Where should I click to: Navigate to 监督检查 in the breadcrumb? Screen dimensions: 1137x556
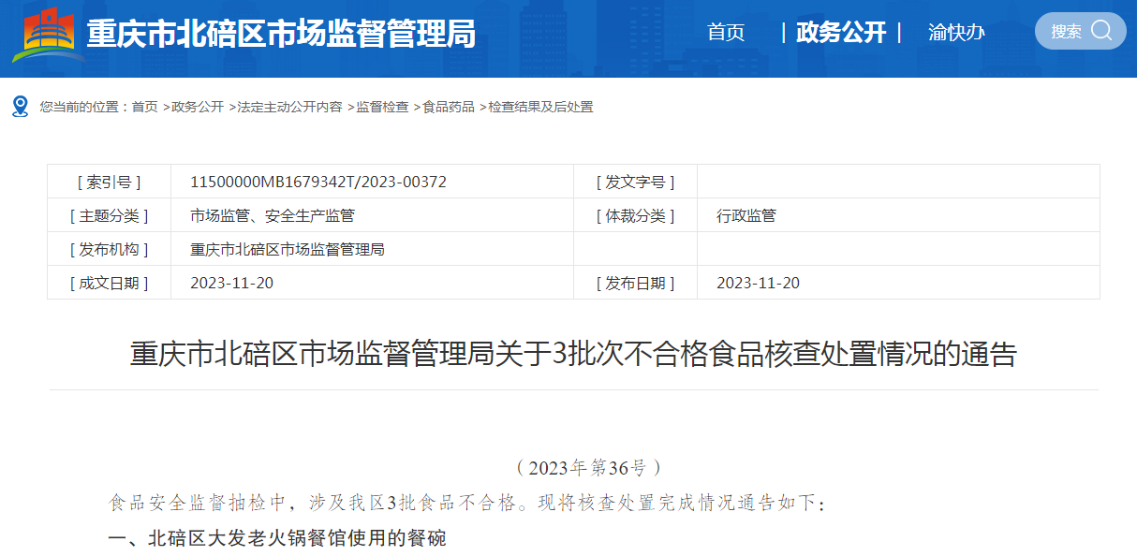(382, 107)
